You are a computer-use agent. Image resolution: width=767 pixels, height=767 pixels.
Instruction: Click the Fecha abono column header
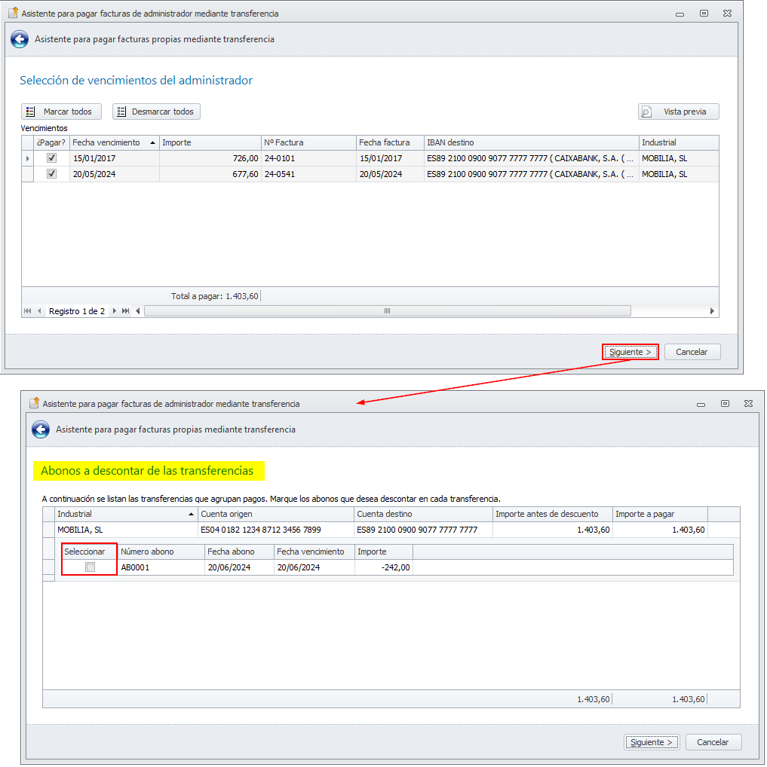click(240, 552)
